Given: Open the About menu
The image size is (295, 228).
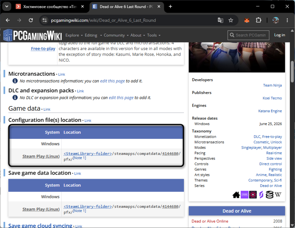Looking at the screenshot, I should pyautogui.click(x=138, y=35).
